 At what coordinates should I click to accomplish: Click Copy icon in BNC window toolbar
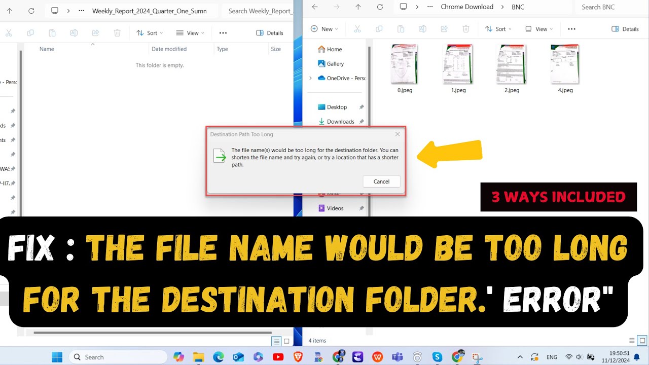379,29
